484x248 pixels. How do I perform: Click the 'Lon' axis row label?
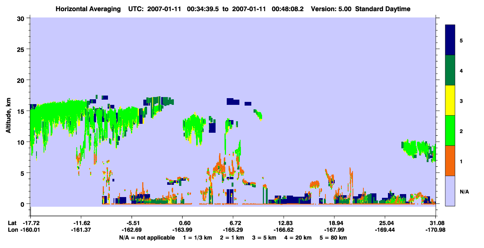coord(12,230)
